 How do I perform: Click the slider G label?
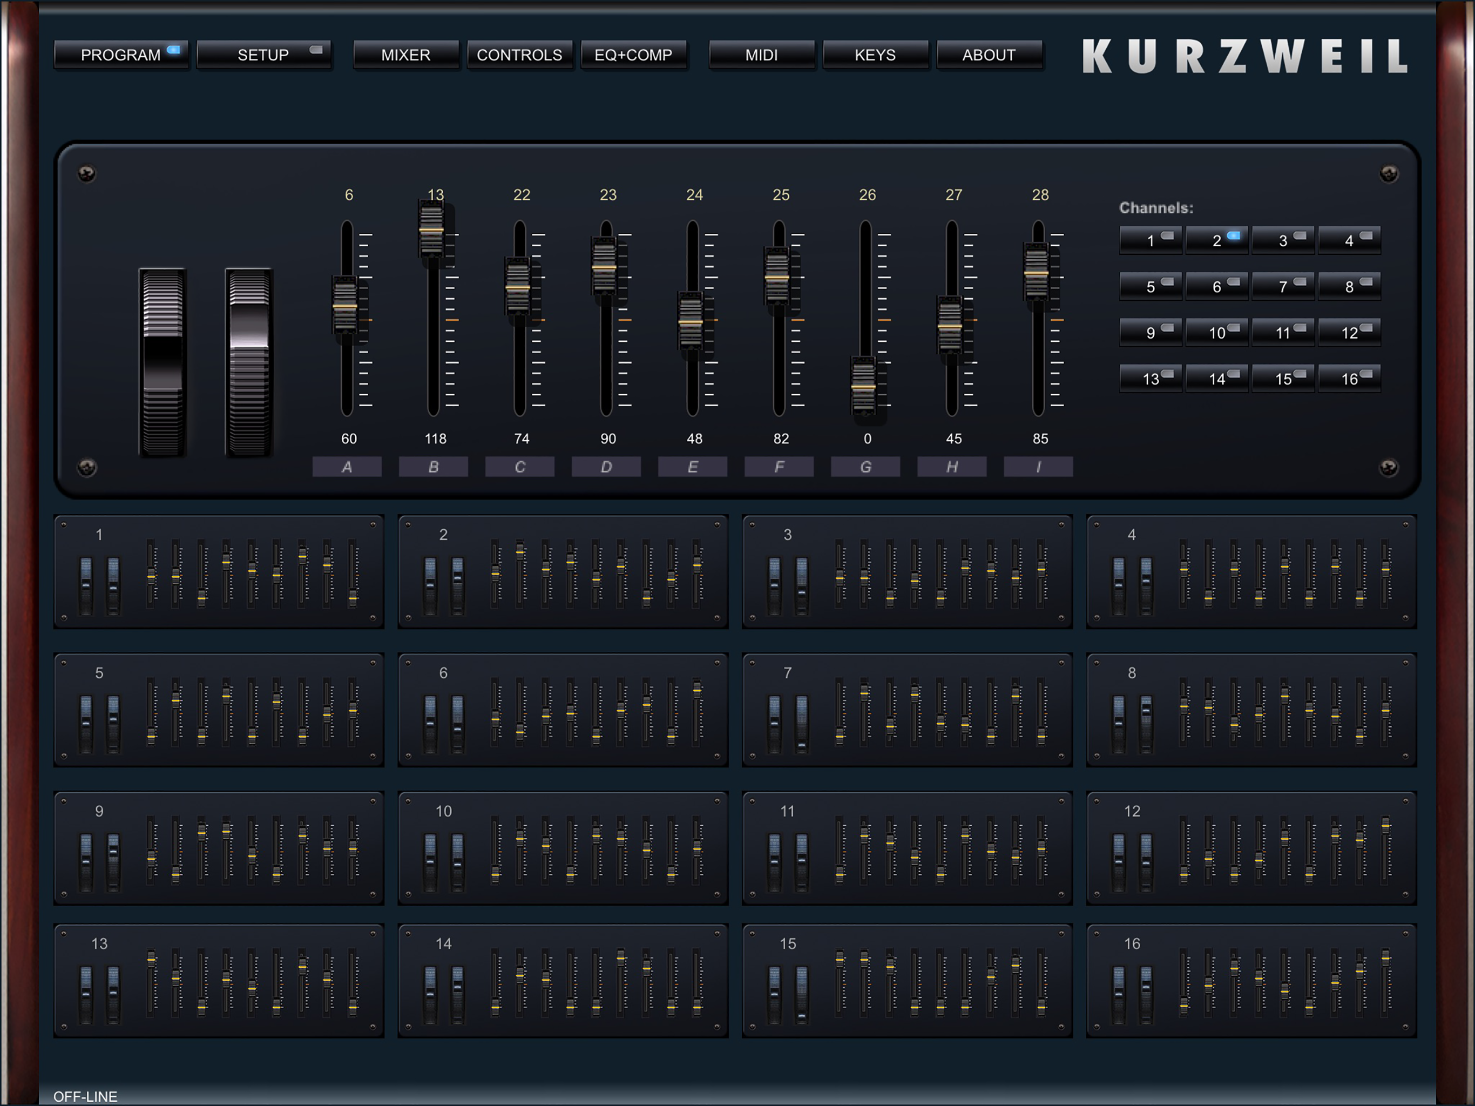(865, 466)
